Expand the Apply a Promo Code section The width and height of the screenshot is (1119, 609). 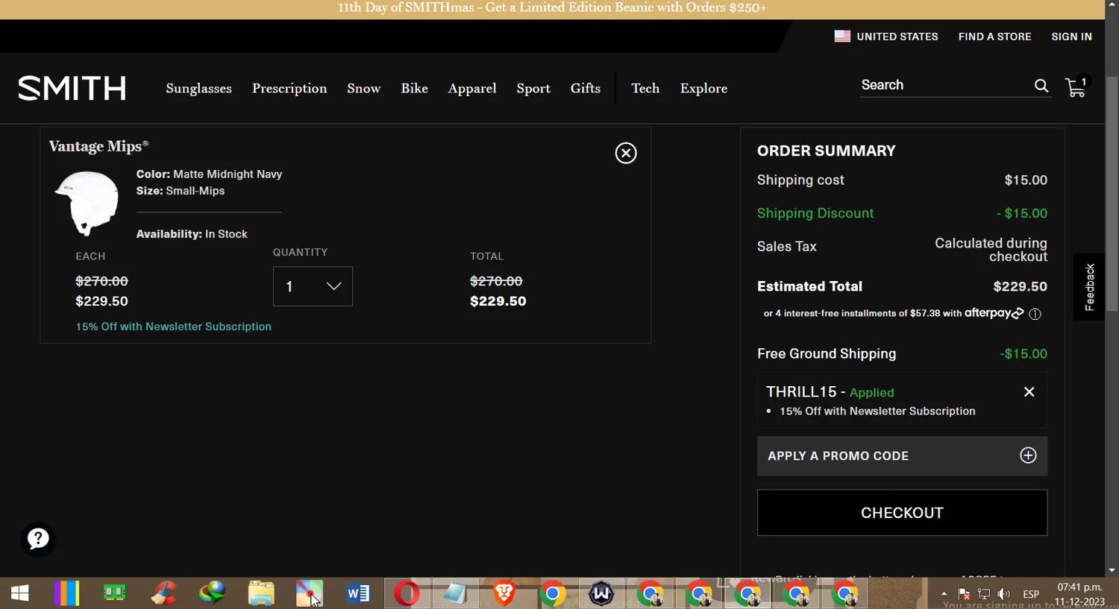pyautogui.click(x=902, y=456)
